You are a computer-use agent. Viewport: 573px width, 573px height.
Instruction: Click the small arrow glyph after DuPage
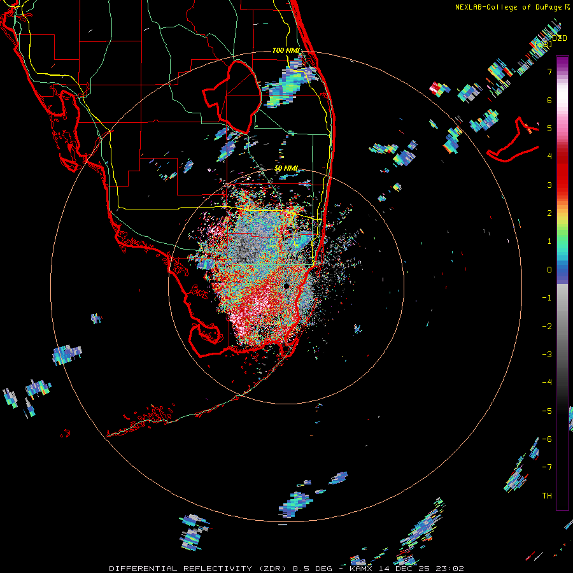pyautogui.click(x=567, y=7)
